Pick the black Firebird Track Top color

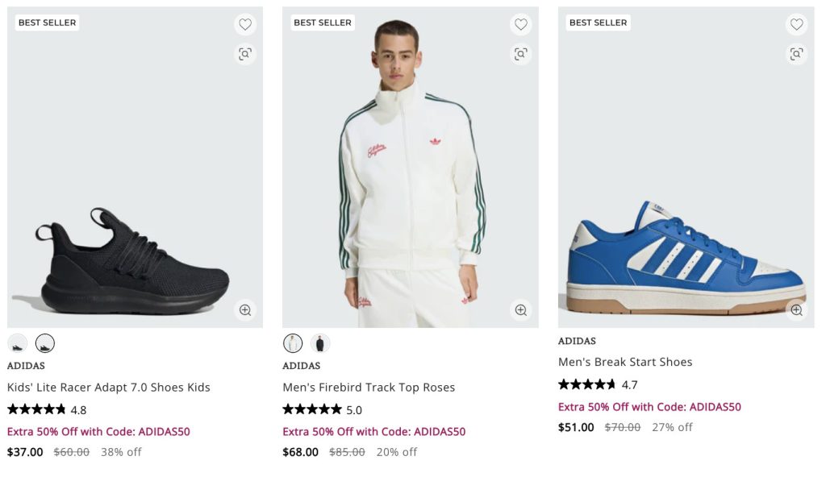point(320,343)
